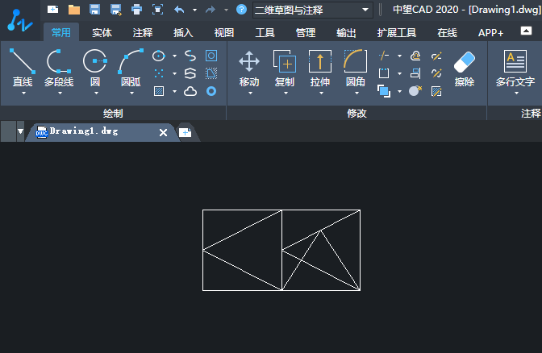Save the drawing with the floppy icon
The height and width of the screenshot is (353, 542).
[94, 10]
